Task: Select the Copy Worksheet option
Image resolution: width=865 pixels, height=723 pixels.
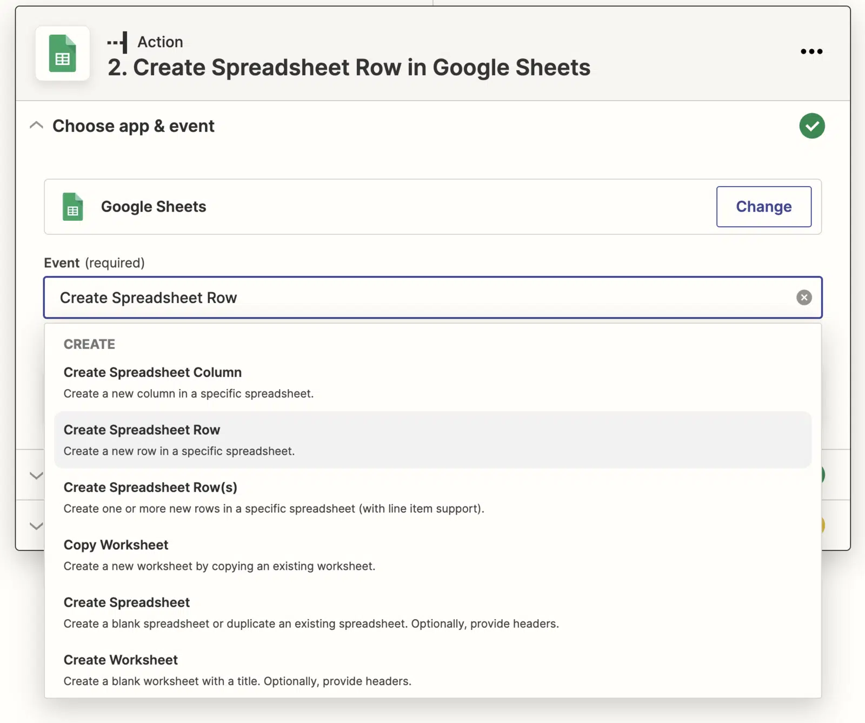Action: (x=432, y=555)
